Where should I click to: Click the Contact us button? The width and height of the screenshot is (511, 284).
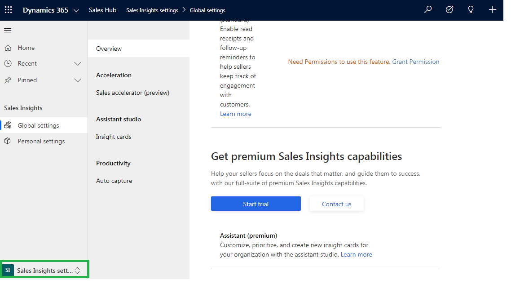[336, 204]
